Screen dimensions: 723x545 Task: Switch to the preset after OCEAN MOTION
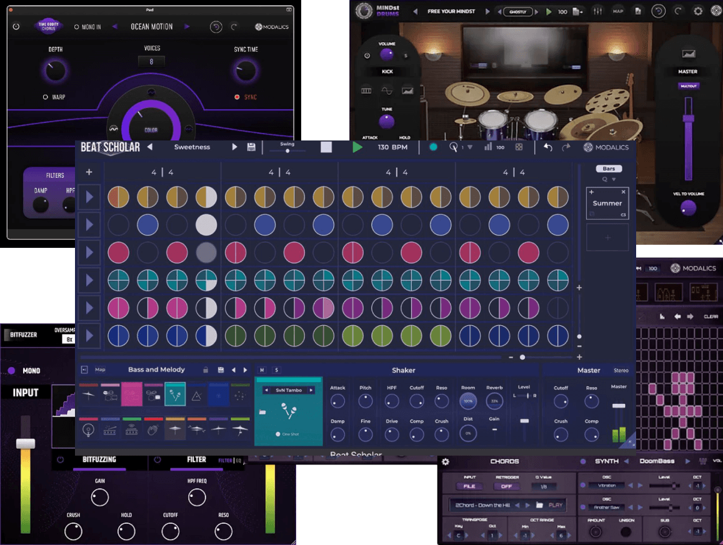pyautogui.click(x=187, y=27)
